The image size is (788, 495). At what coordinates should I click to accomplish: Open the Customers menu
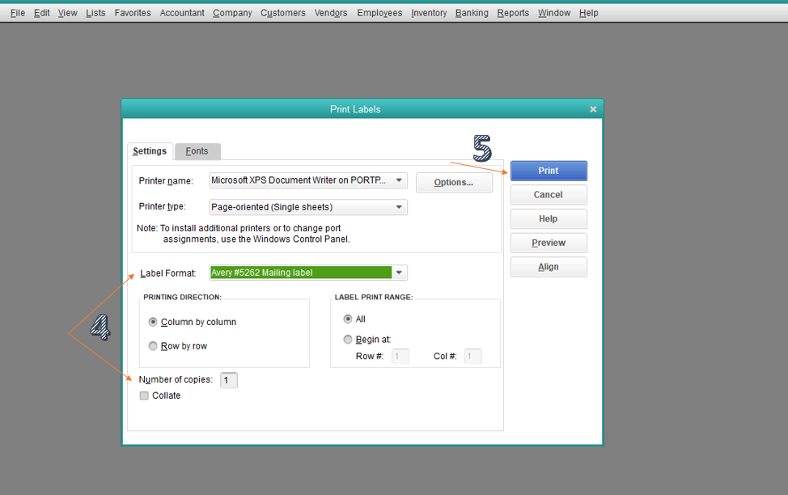pyautogui.click(x=283, y=13)
